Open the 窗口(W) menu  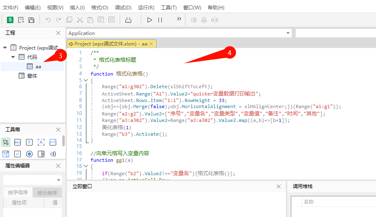point(192,8)
